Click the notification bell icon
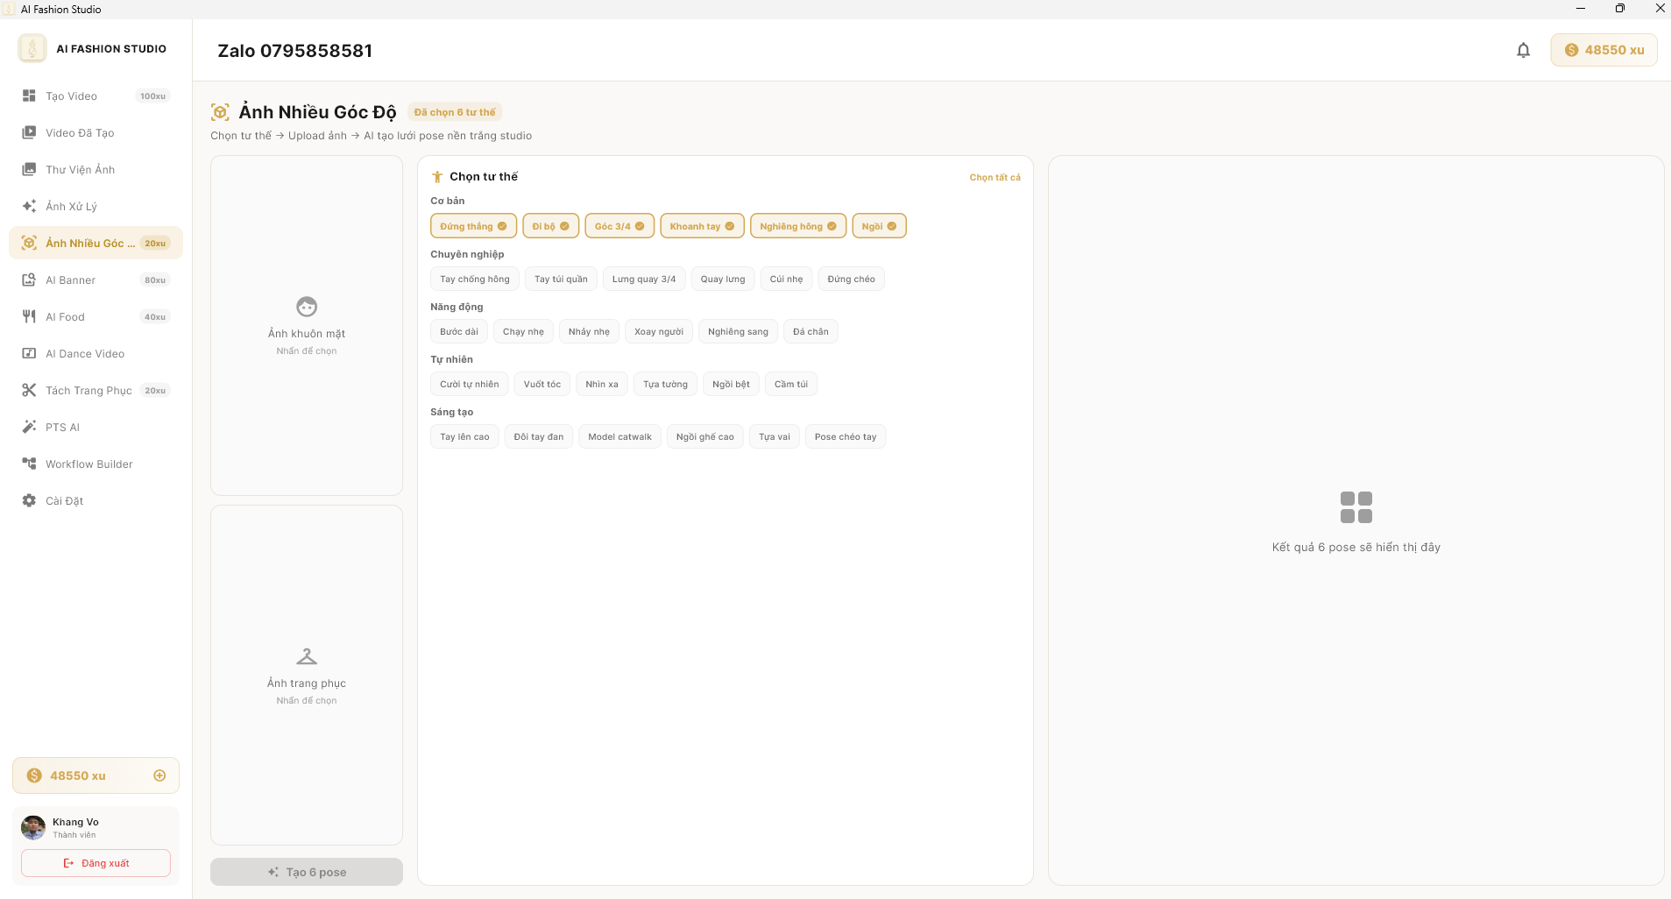The width and height of the screenshot is (1671, 899). pyautogui.click(x=1523, y=51)
